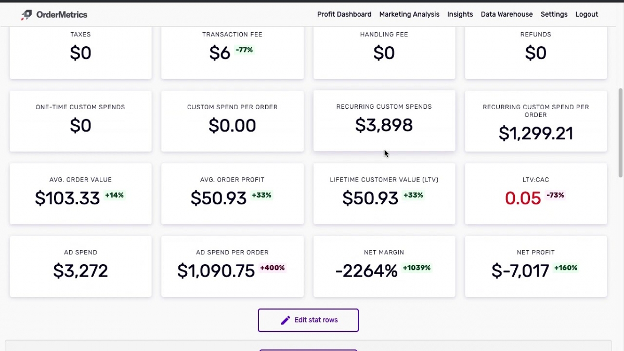Image resolution: width=624 pixels, height=351 pixels.
Task: Click the Logout link
Action: click(x=587, y=14)
